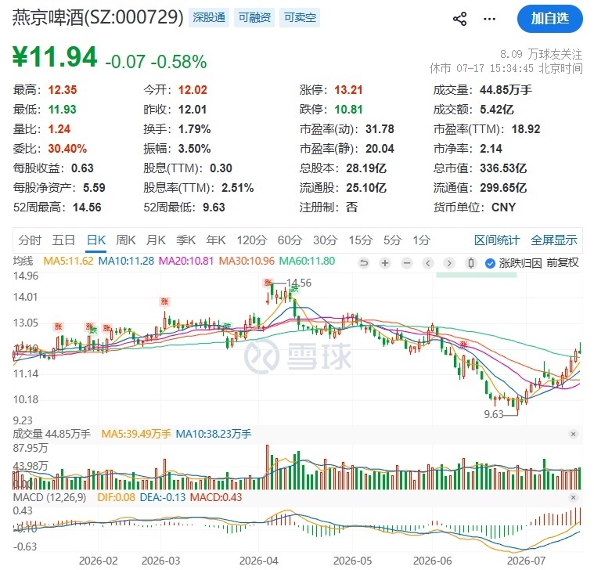Zoom out chart with minus icon
Screen dimensions: 594x570
(407, 262)
